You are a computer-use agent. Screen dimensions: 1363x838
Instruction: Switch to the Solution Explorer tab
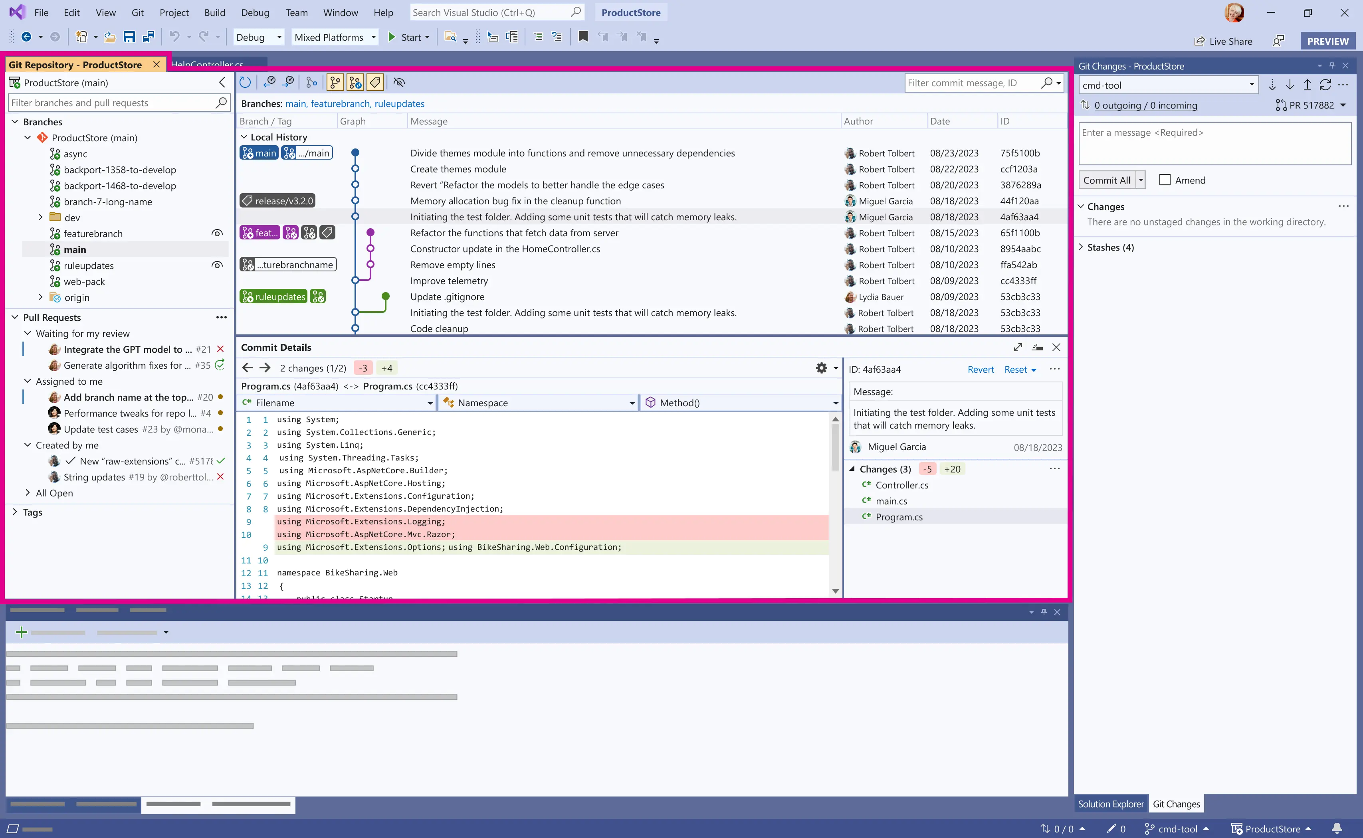point(1110,804)
